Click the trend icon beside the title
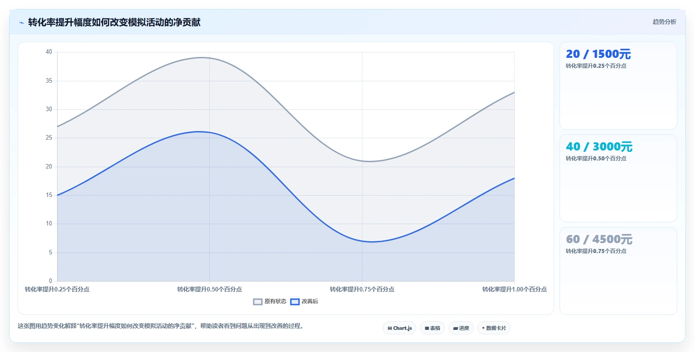This screenshot has height=352, width=695. pyautogui.click(x=21, y=22)
